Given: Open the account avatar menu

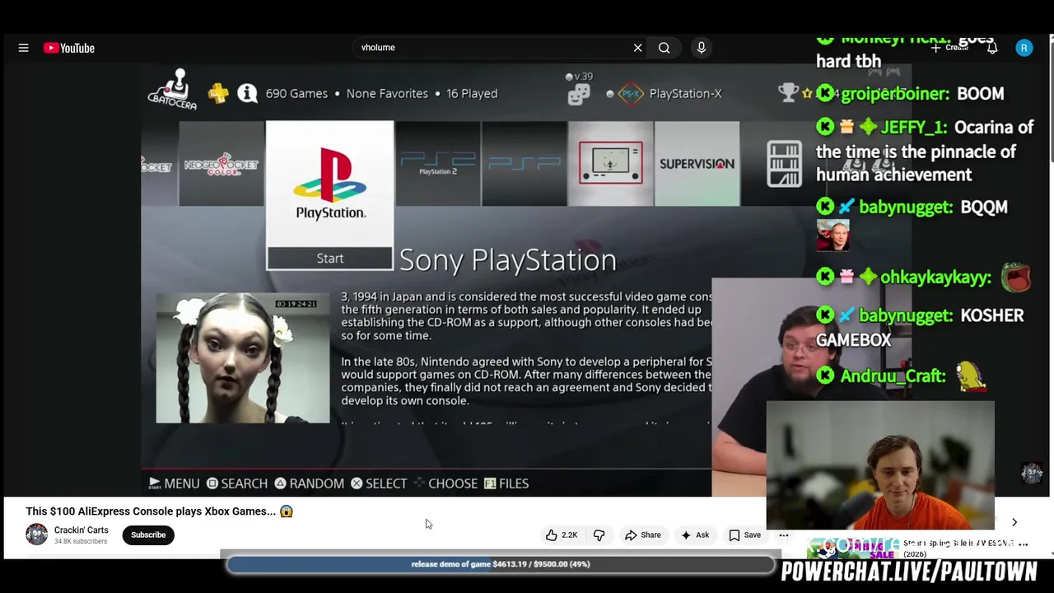Looking at the screenshot, I should point(1024,48).
